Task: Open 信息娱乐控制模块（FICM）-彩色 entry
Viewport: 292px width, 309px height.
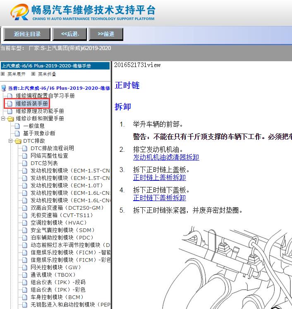Action: click(70, 260)
